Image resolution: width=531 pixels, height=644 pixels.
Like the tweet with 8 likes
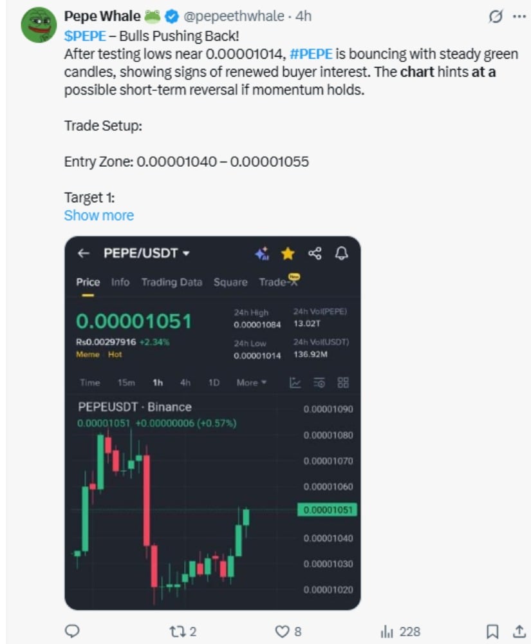[x=288, y=631]
